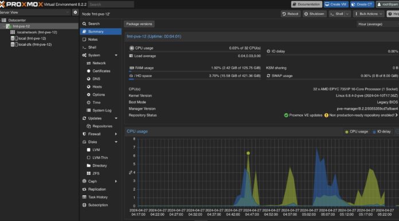Click the Reboot button
The width and height of the screenshot is (399, 221).
click(290, 14)
